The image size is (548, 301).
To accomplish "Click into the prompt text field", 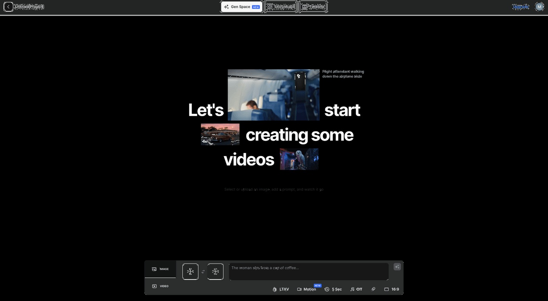I will point(308,271).
